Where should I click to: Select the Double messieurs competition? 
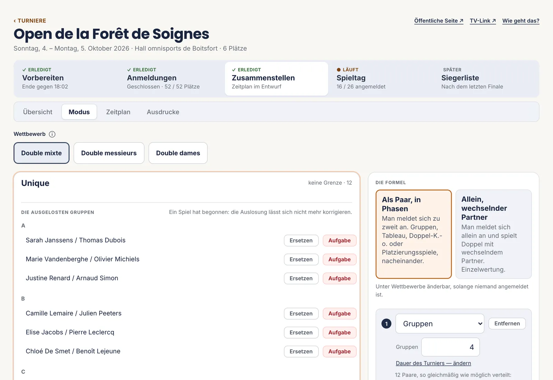coord(109,153)
